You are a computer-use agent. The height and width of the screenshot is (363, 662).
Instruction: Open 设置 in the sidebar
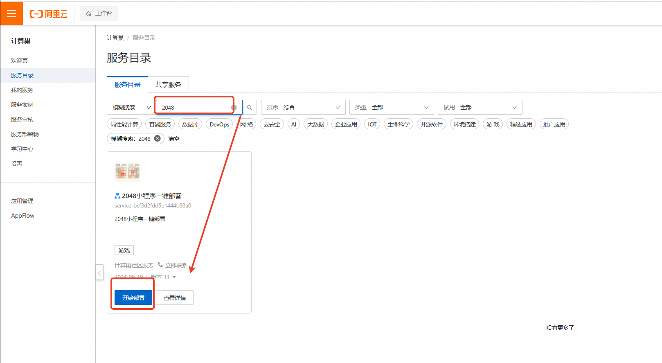17,164
